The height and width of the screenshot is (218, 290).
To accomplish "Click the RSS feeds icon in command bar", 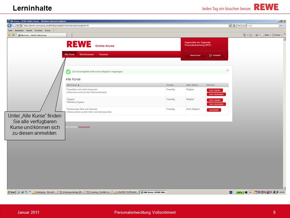I will [250, 35].
